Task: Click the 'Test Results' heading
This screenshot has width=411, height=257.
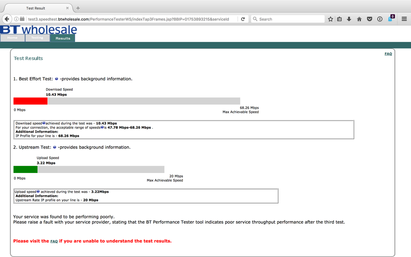Action: click(28, 58)
